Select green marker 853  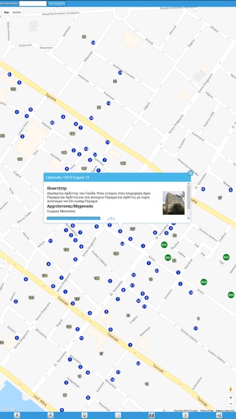pyautogui.click(x=168, y=258)
